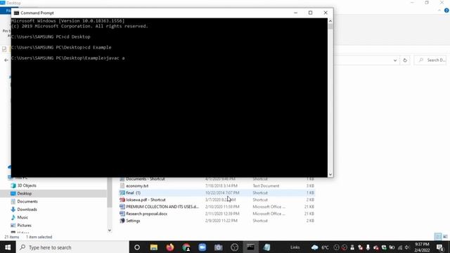The width and height of the screenshot is (450, 253).
Task: Select the economy.txt file name
Action: tap(137, 186)
